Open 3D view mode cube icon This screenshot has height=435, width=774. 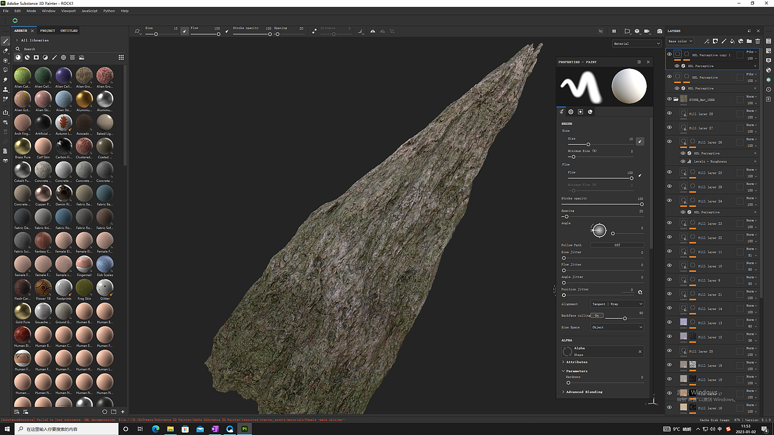pyautogui.click(x=637, y=31)
